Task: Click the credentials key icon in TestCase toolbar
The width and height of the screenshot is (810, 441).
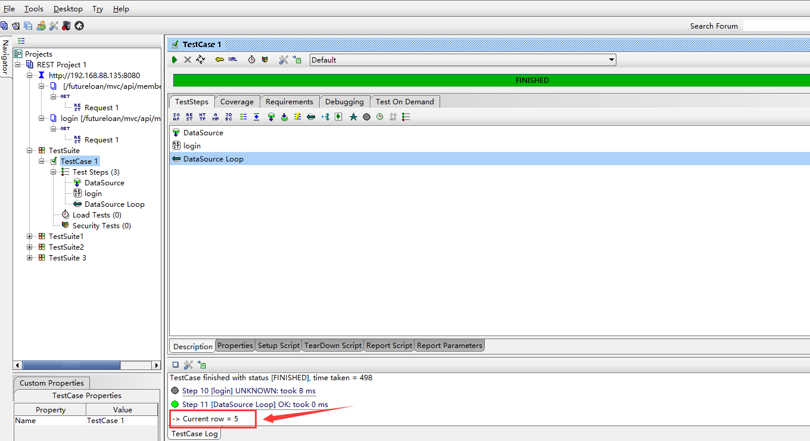Action: pos(220,60)
